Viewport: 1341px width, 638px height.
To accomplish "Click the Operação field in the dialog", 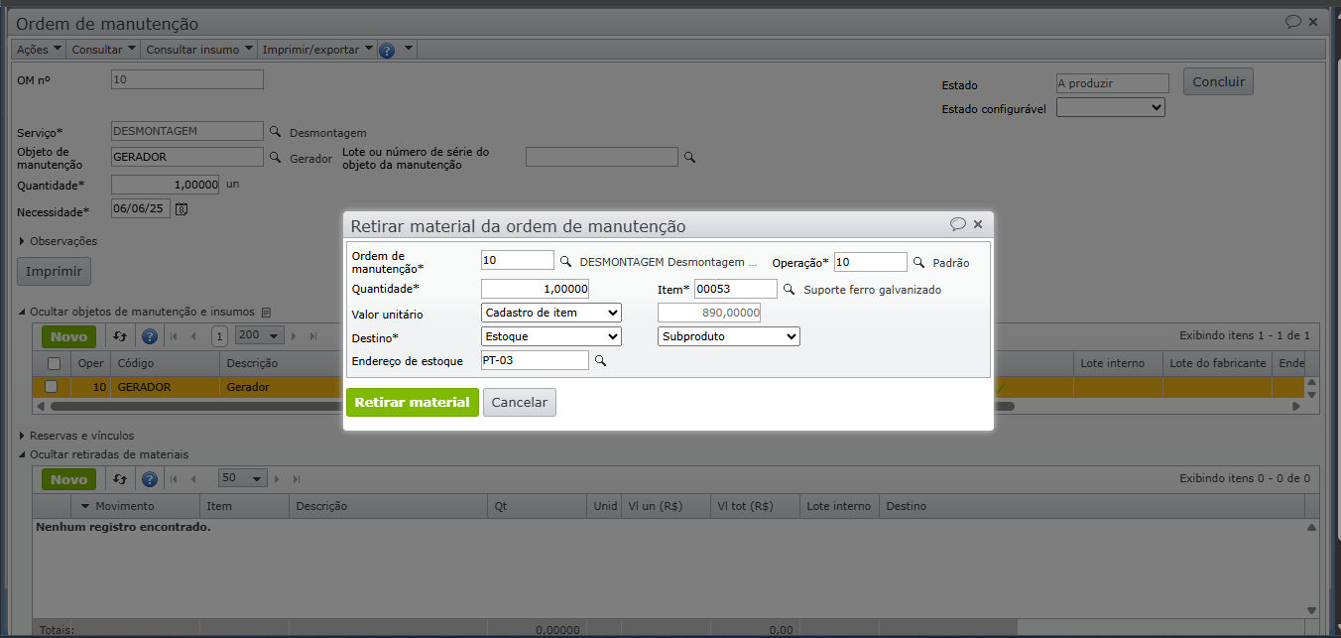I will click(871, 261).
